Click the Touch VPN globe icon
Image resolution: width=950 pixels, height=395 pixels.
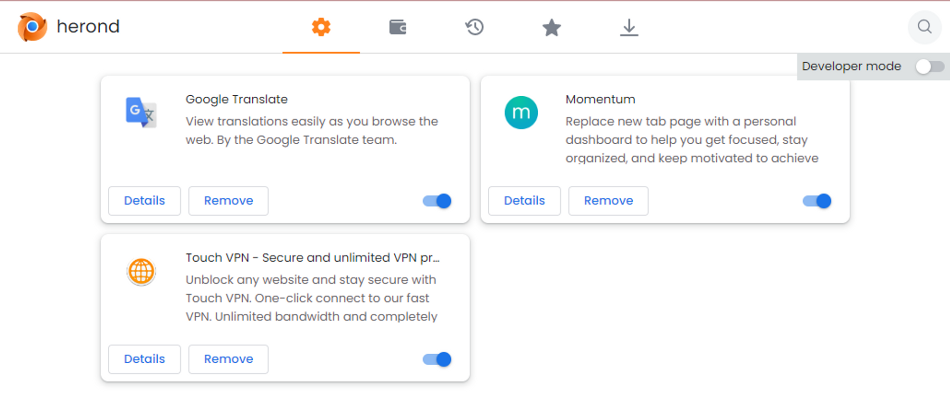click(141, 271)
